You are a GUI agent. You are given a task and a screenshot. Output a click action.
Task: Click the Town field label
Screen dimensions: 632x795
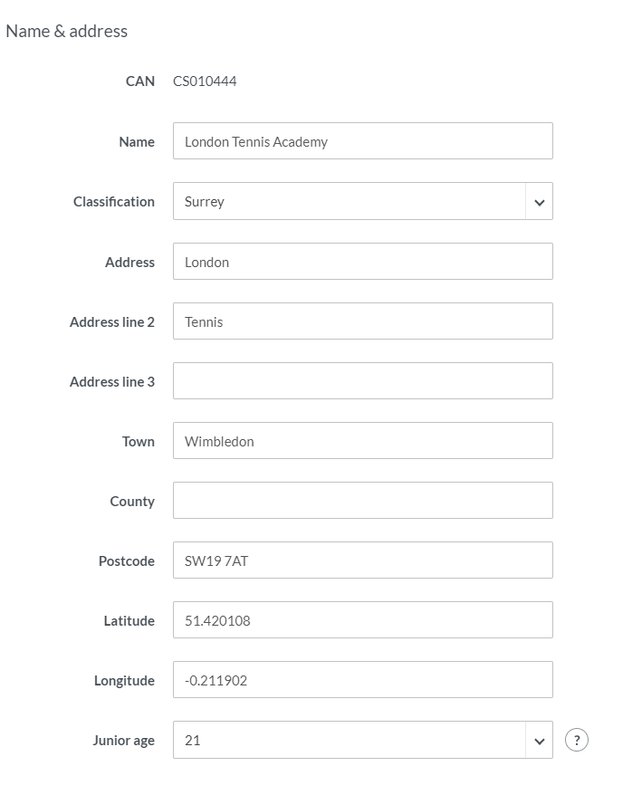pyautogui.click(x=139, y=442)
